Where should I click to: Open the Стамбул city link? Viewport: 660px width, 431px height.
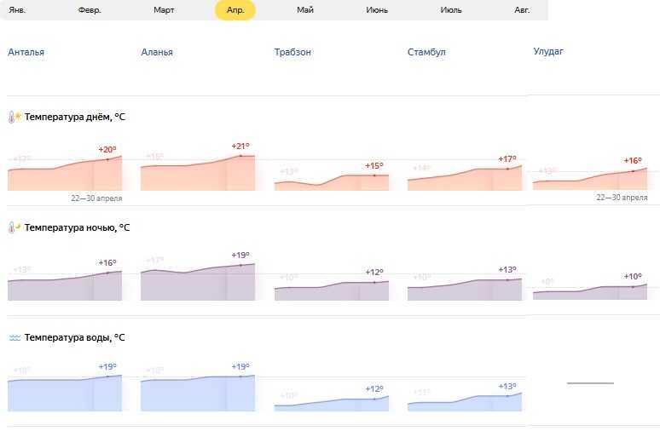[426, 52]
